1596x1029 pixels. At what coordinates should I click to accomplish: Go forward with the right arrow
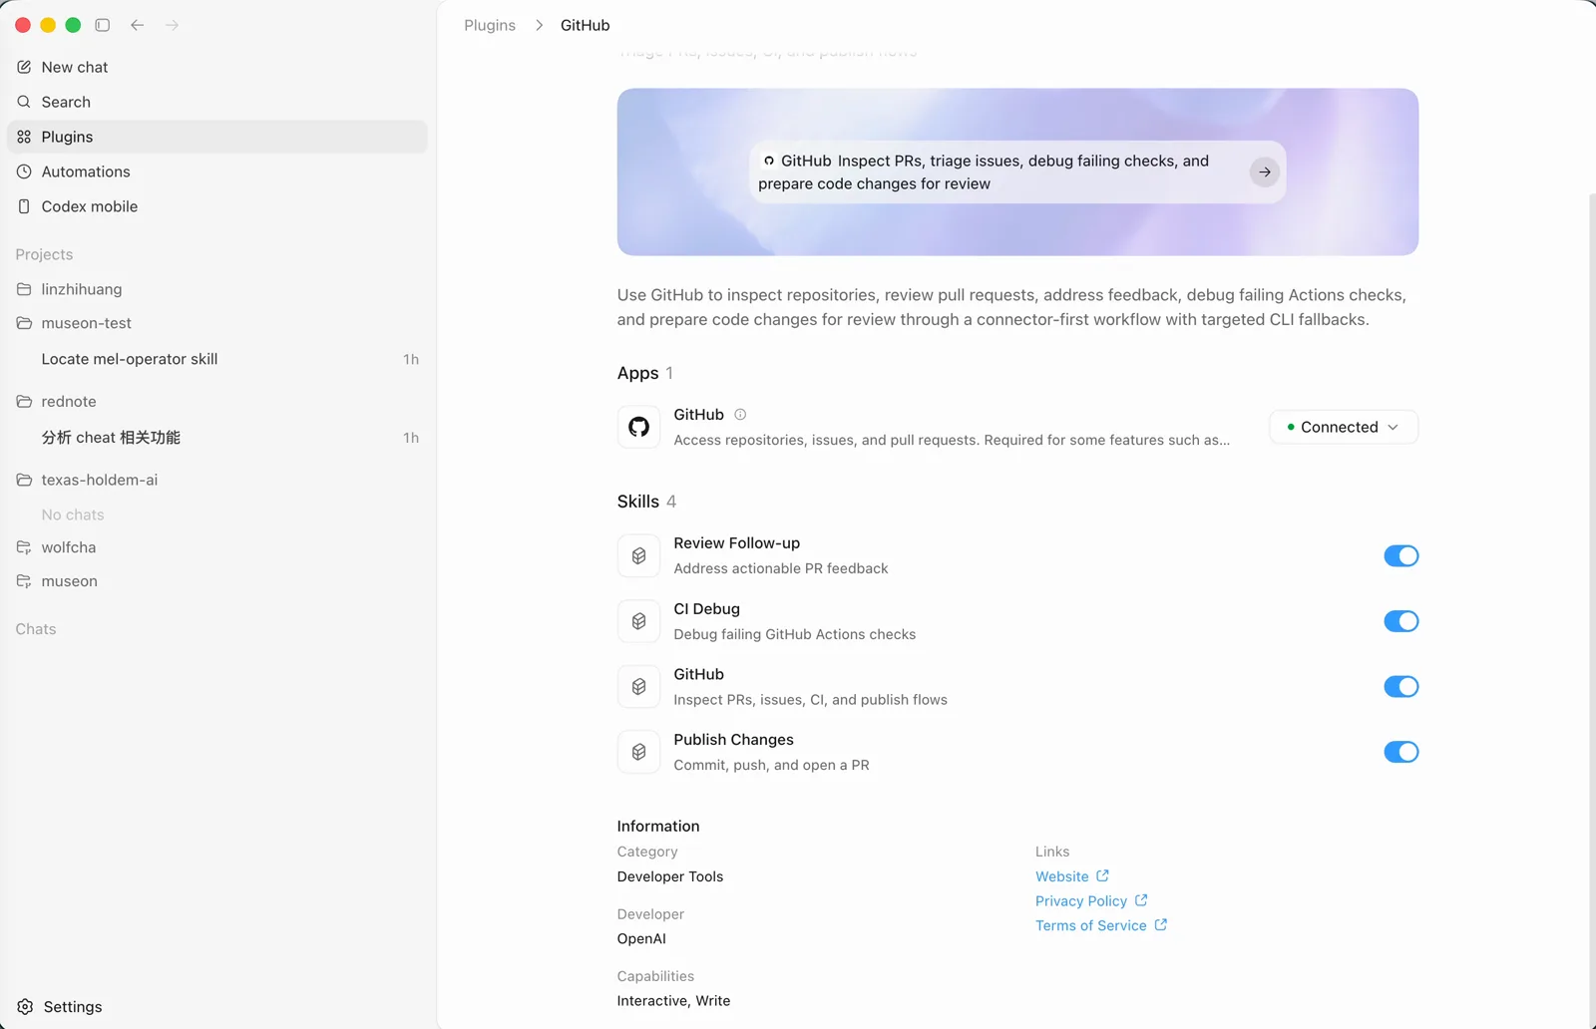click(x=172, y=25)
